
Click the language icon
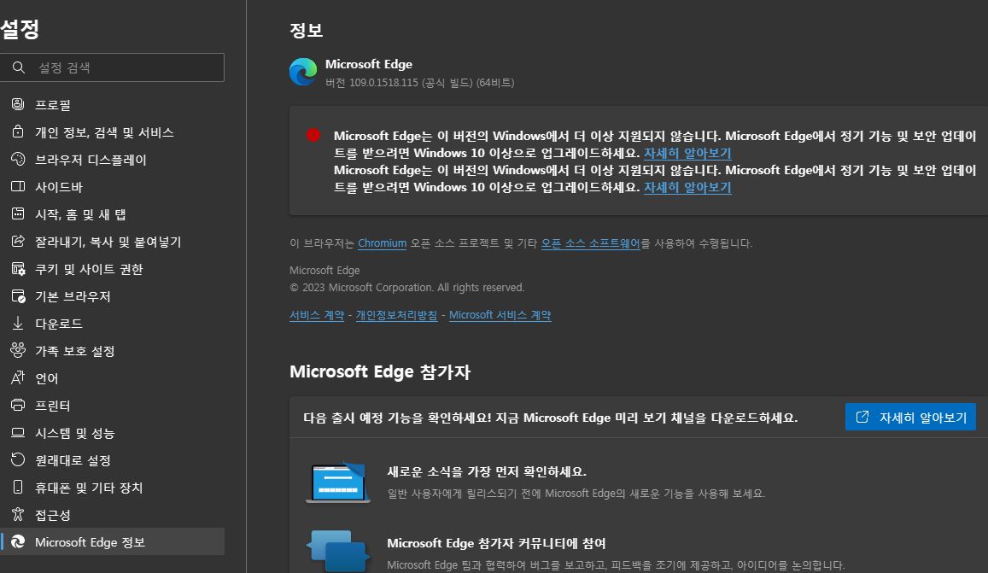pos(18,377)
